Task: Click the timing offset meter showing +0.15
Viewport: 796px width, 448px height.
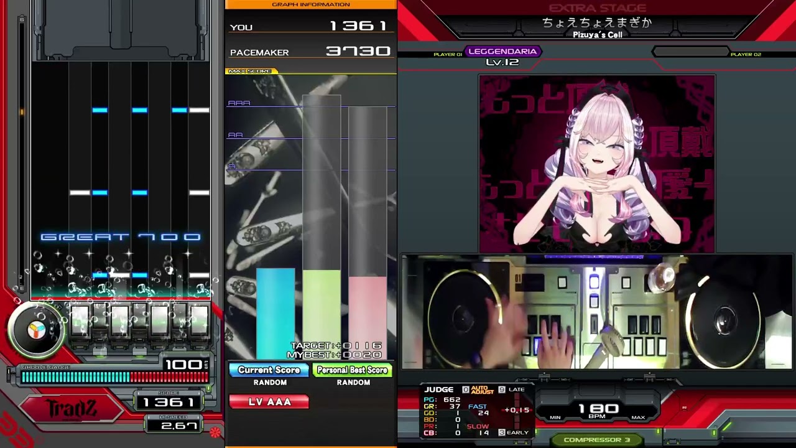Action: [517, 410]
